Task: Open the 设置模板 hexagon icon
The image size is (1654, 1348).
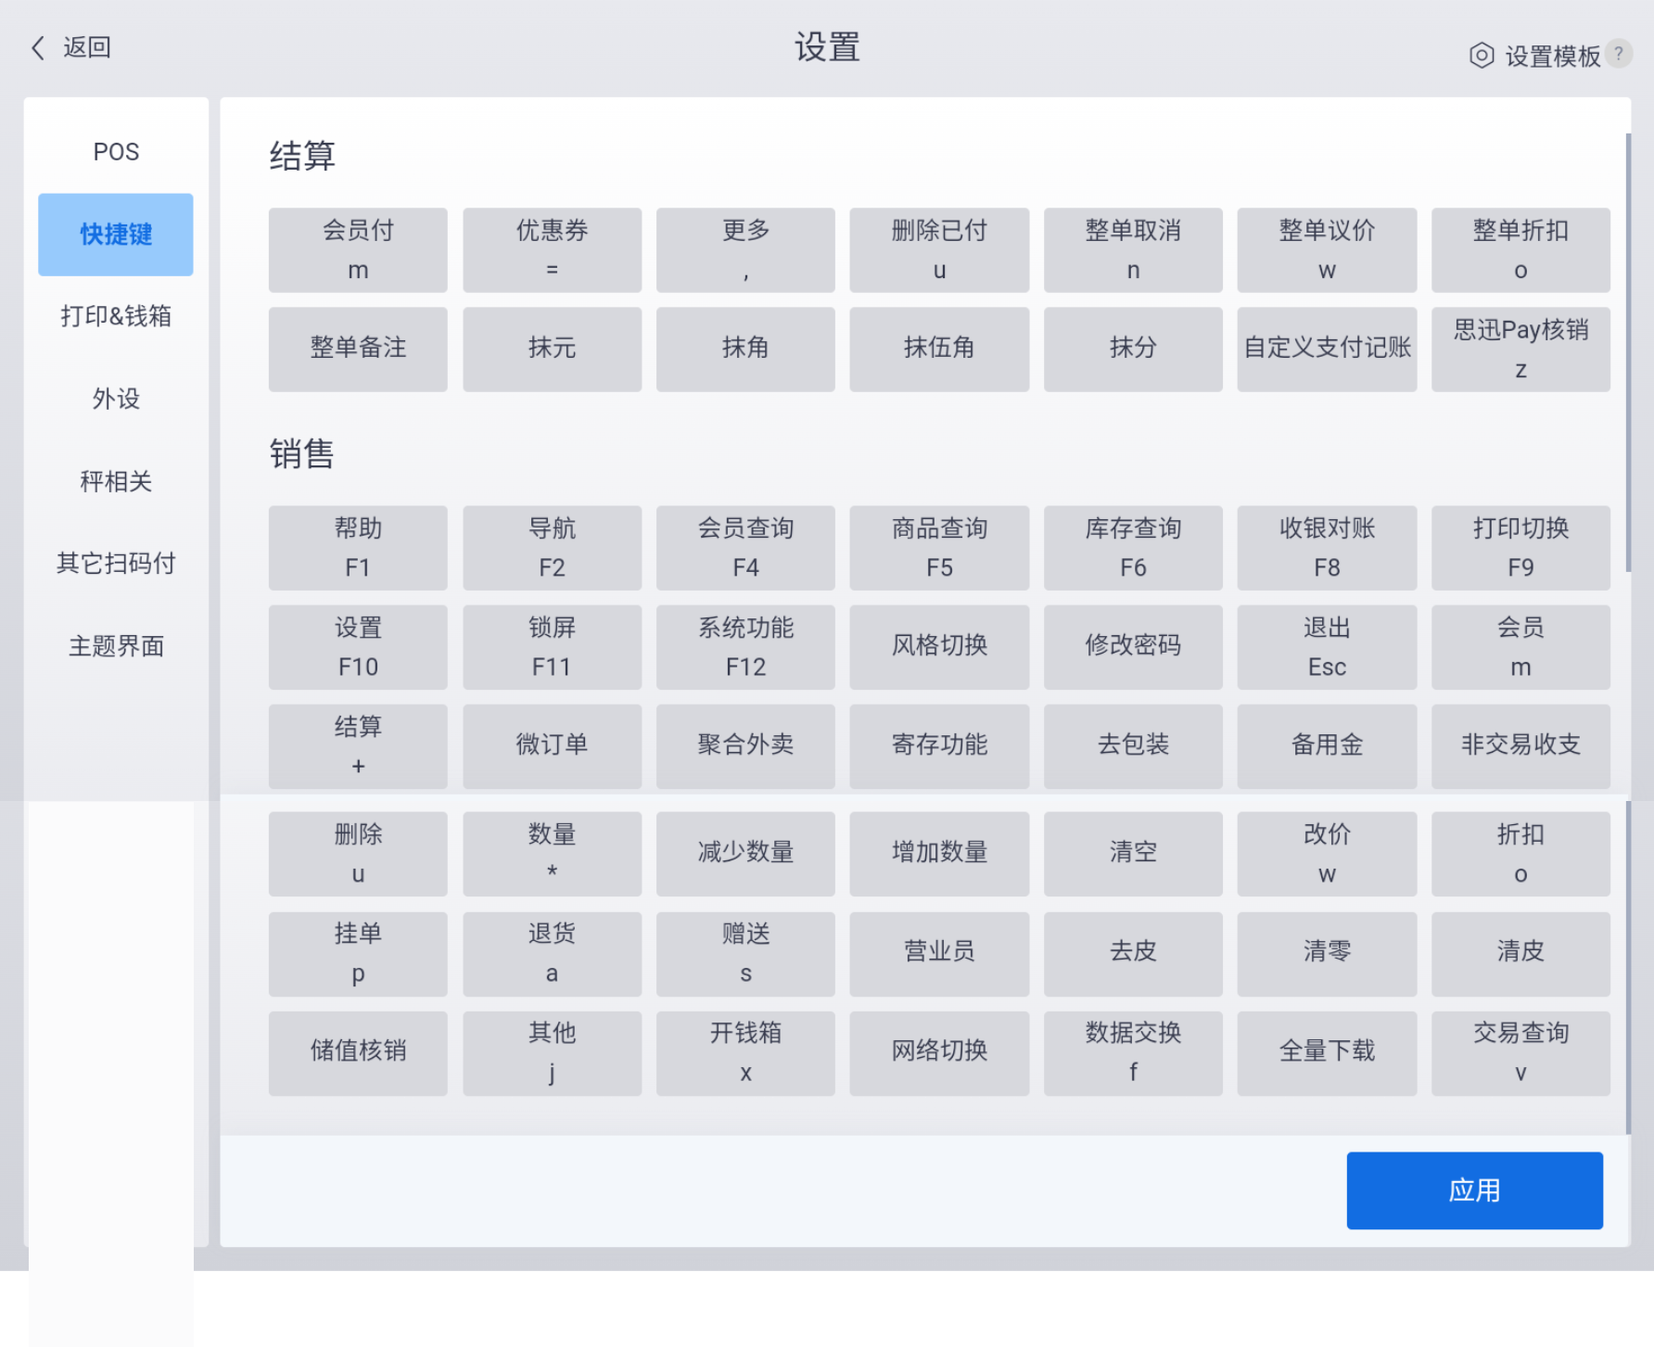Action: [x=1482, y=56]
